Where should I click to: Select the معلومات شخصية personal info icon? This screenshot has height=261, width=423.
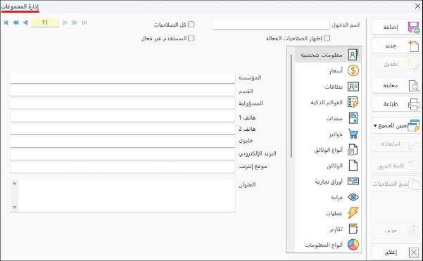click(353, 55)
